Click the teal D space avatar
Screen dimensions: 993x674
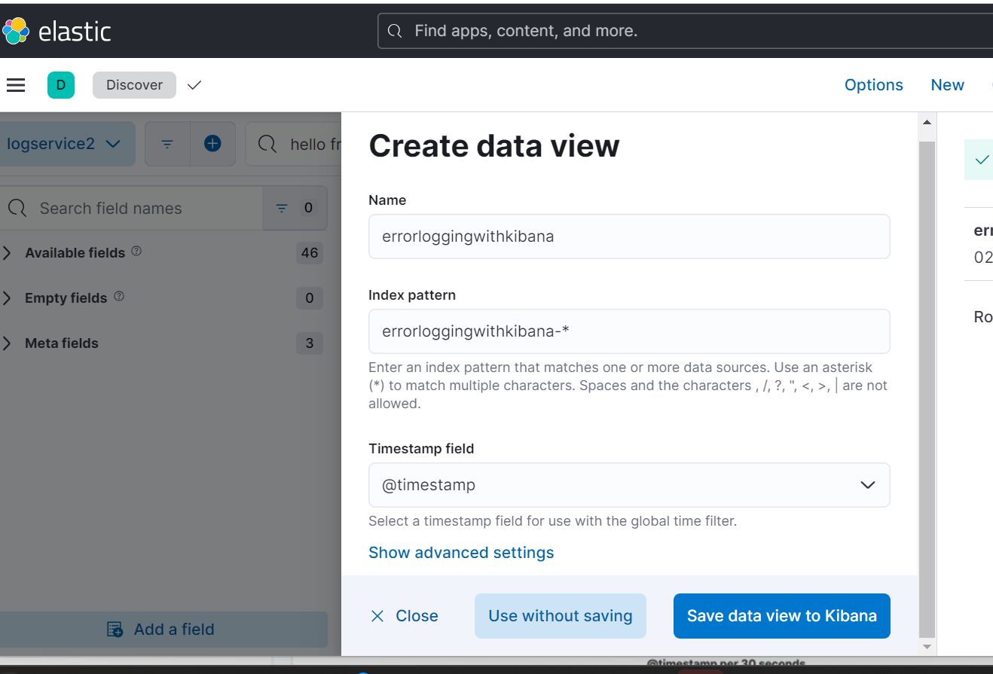61,85
